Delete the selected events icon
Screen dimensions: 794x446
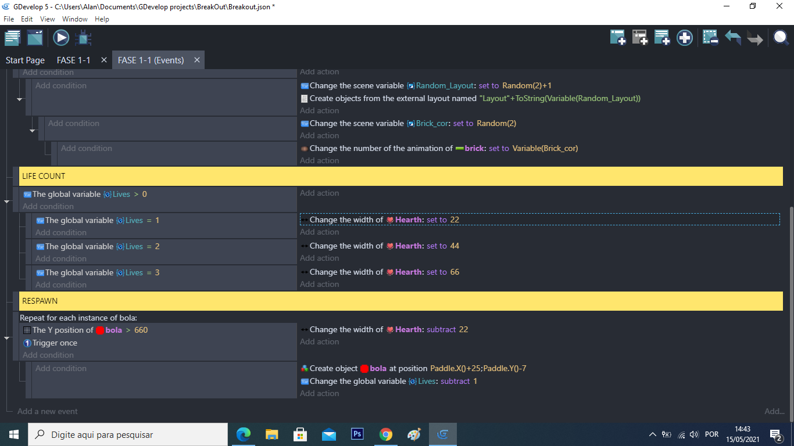coord(710,38)
